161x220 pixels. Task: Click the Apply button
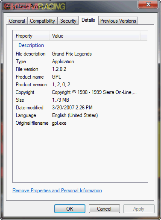pyautogui.click(x=139, y=209)
